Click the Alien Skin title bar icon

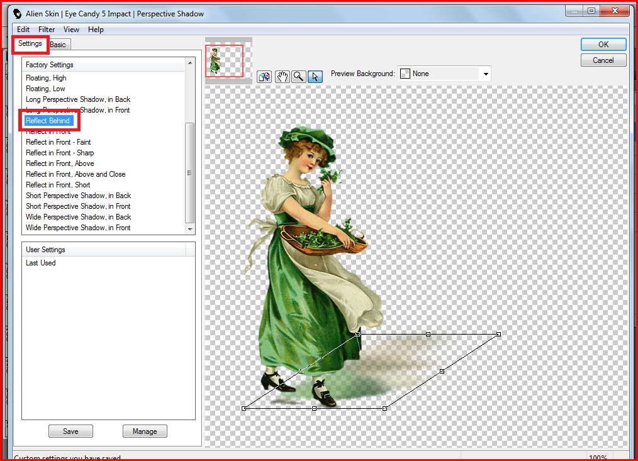point(17,13)
